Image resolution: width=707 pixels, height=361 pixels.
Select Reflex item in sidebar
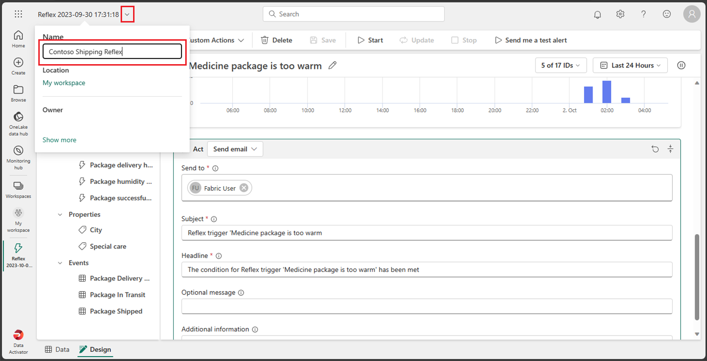point(18,255)
